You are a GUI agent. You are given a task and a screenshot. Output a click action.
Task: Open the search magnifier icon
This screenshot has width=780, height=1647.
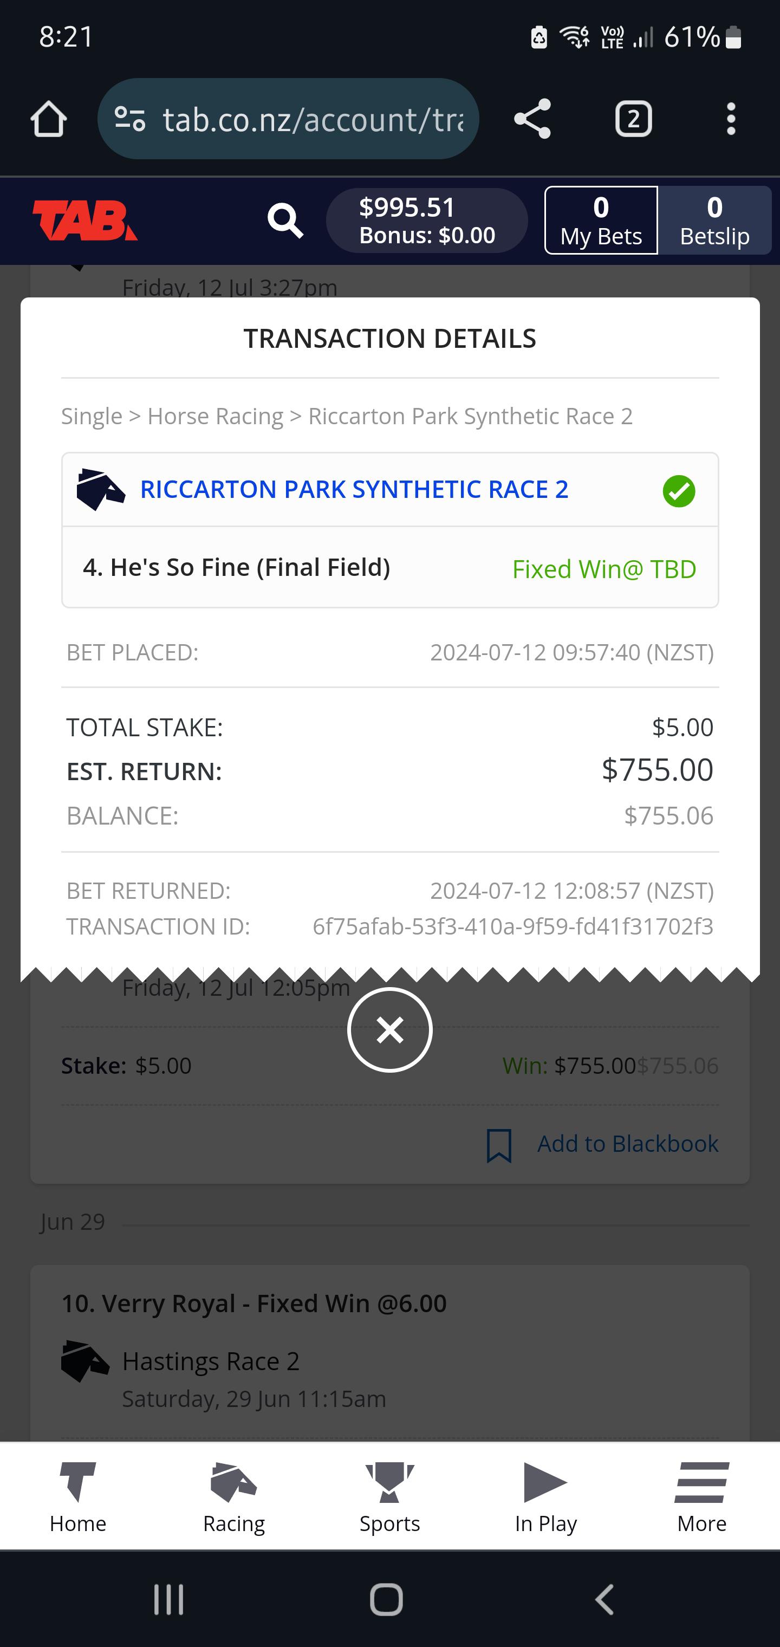285,221
